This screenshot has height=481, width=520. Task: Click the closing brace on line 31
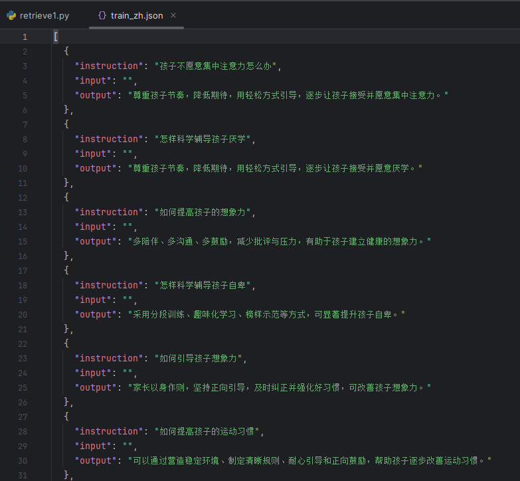(x=66, y=475)
